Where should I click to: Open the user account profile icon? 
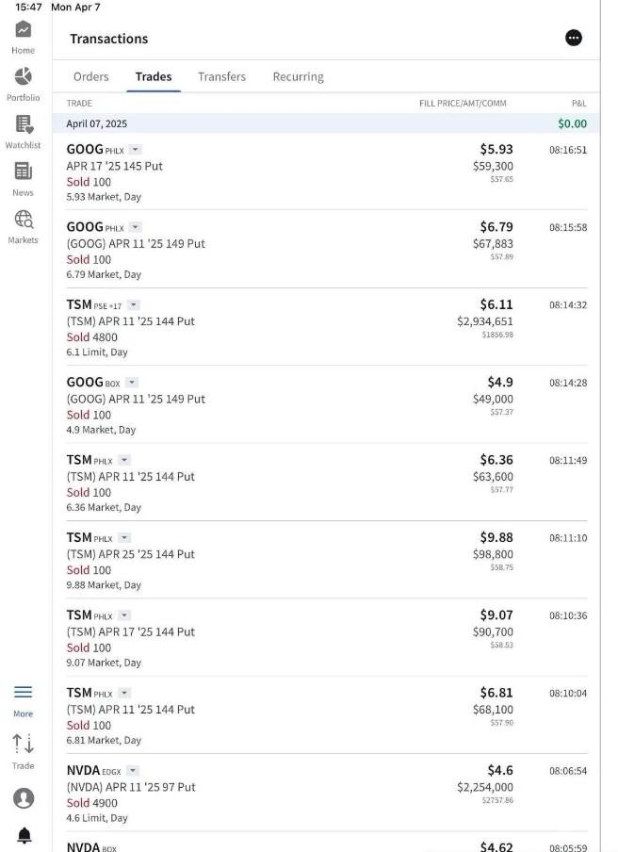pos(24,798)
